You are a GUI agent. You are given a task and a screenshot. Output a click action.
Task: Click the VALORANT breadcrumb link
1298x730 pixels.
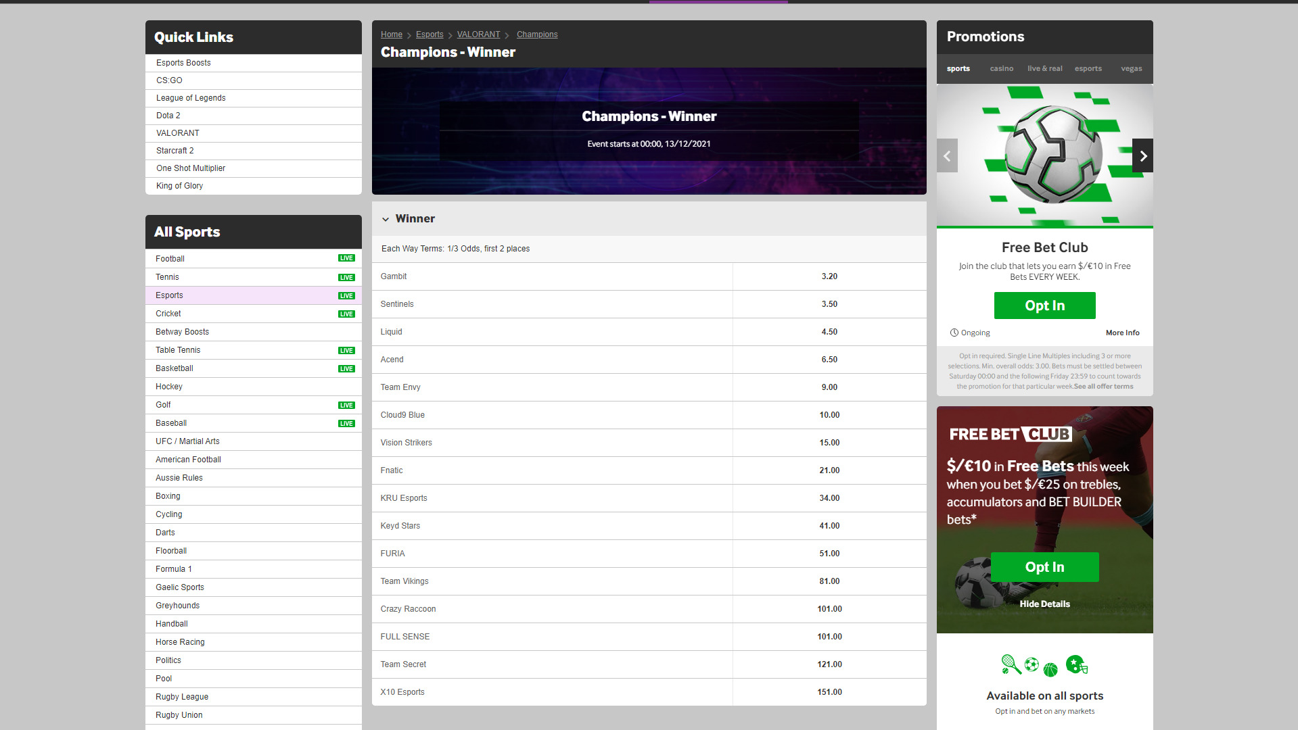pyautogui.click(x=478, y=34)
